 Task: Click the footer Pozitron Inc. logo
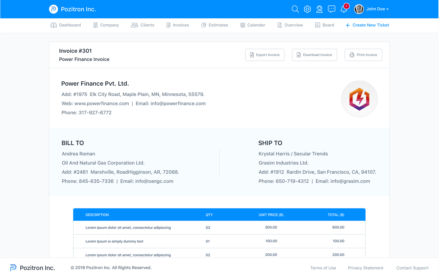coord(32,268)
